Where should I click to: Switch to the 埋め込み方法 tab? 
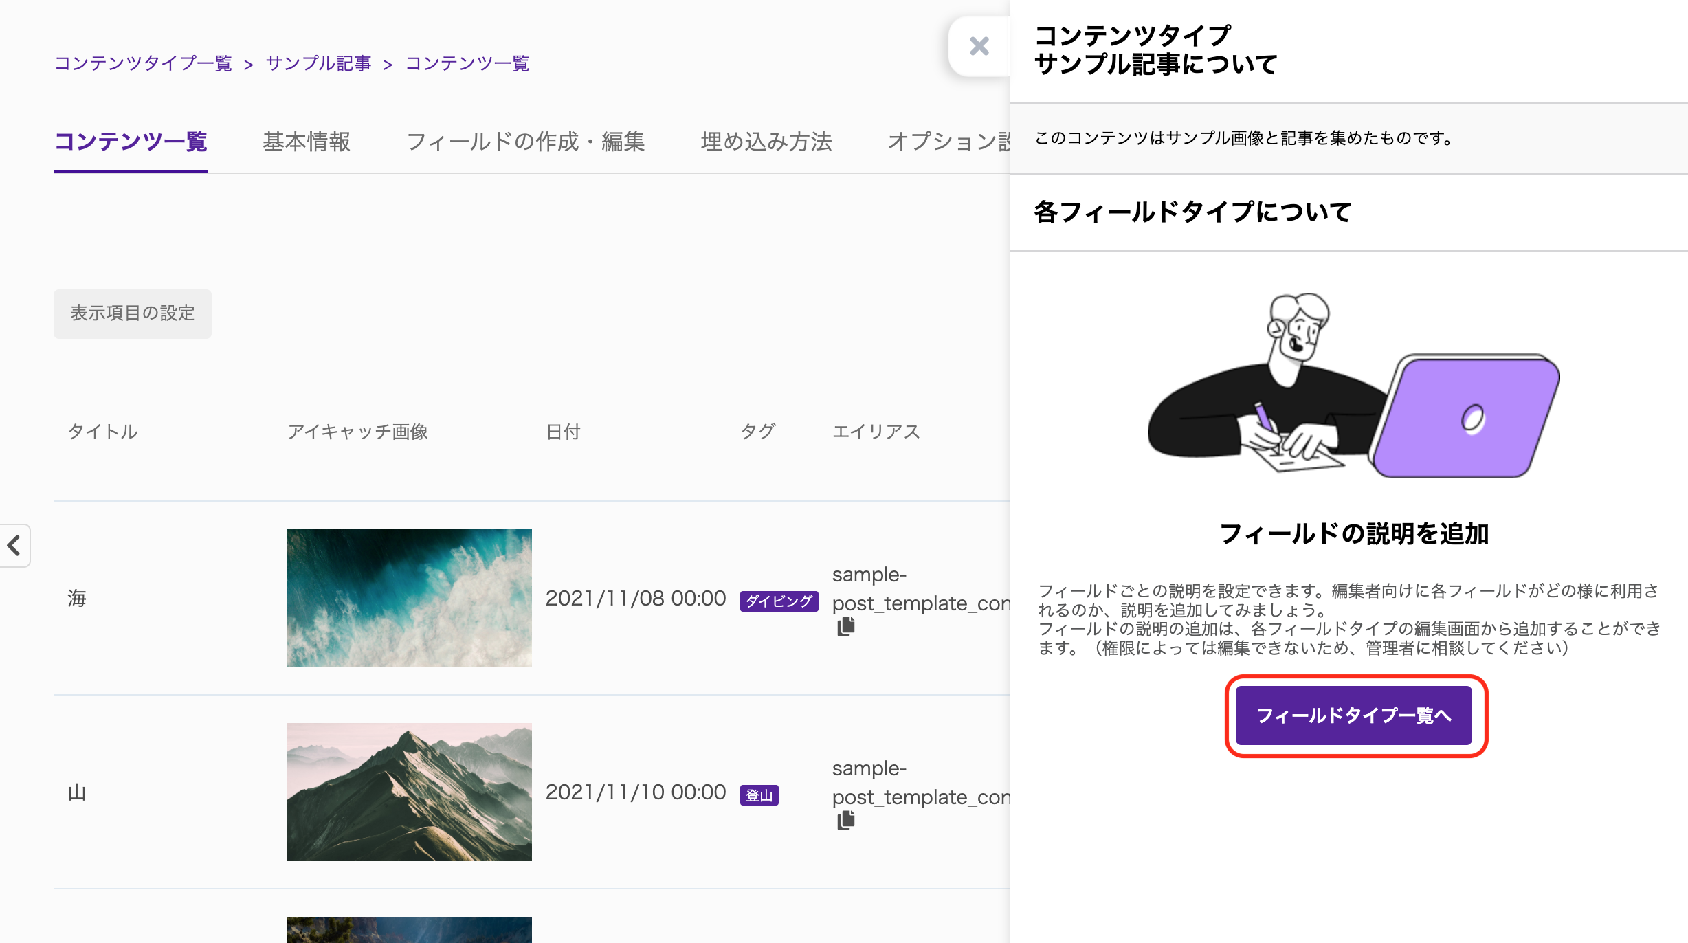[x=766, y=142]
